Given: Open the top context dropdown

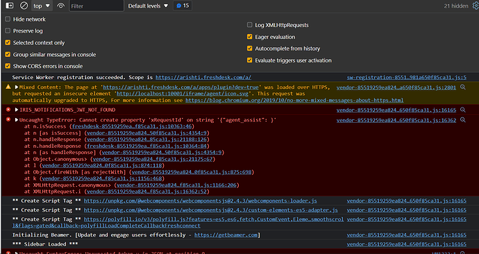Looking at the screenshot, I should tap(42, 6).
